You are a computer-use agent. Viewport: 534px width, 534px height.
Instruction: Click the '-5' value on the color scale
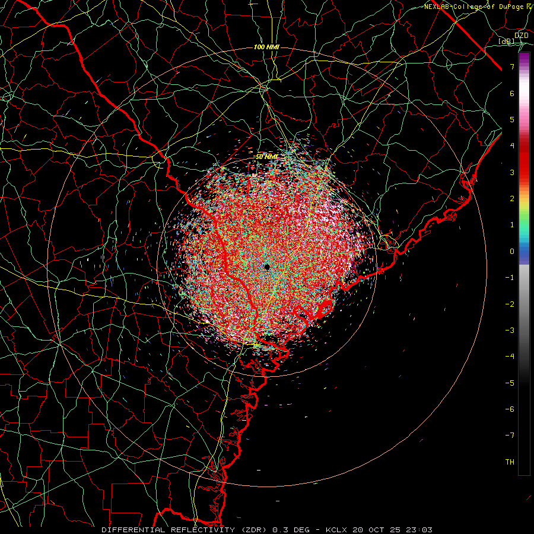(x=510, y=383)
